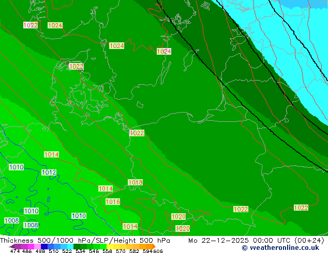Click the legend value 510
The width and height of the screenshot is (328, 253).
(54, 251)
